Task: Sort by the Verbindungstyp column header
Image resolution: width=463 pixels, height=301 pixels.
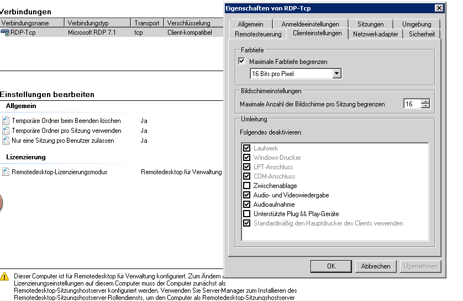Action: coord(97,23)
